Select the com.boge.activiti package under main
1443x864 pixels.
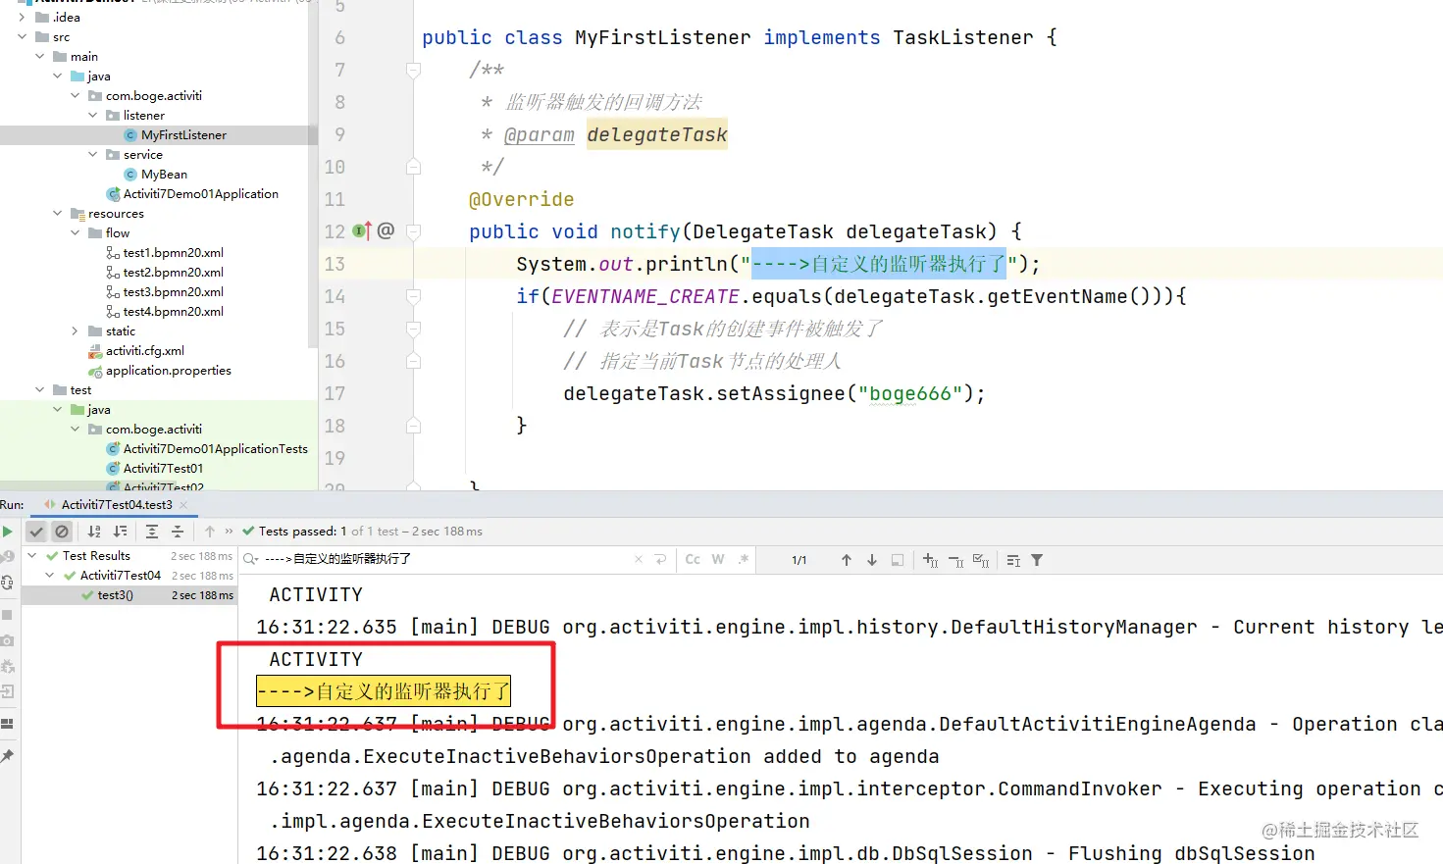[153, 96]
